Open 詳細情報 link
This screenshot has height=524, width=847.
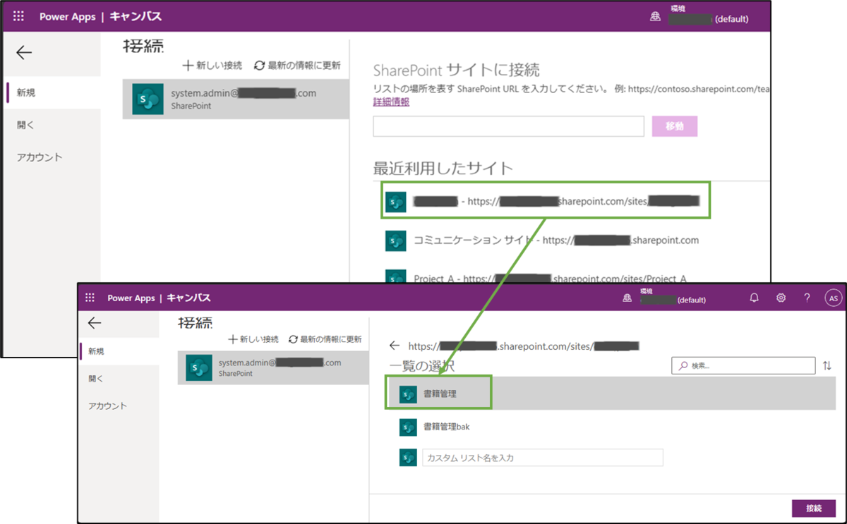pos(391,102)
